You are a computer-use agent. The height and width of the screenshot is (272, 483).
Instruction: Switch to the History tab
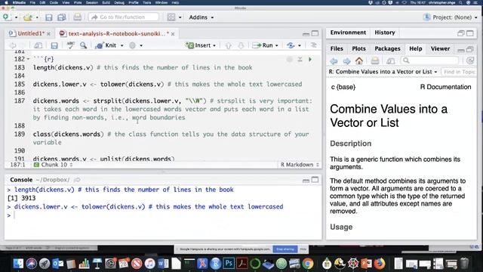click(x=385, y=32)
